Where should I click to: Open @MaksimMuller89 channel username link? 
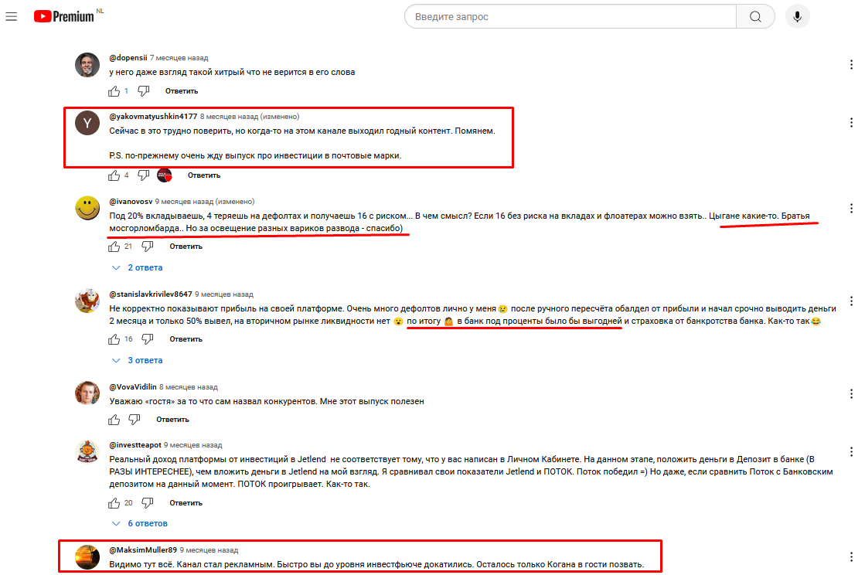(143, 549)
